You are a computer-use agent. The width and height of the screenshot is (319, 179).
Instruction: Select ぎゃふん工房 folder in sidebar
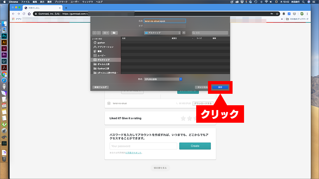[x=106, y=64]
